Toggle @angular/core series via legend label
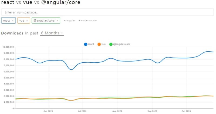The height and width of the screenshot is (114, 216). pos(122,44)
